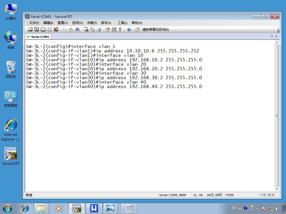The height and width of the screenshot is (214, 286).
Task: Click the '192.168.30.2' address line
Action: click(114, 78)
